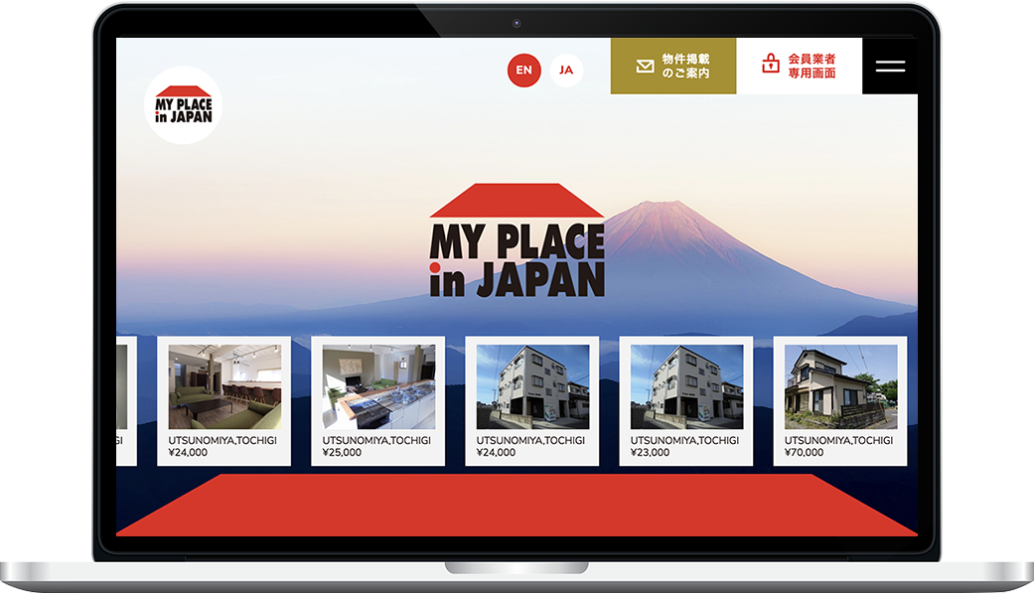Image resolution: width=1034 pixels, height=593 pixels.
Task: Click the envelope icon in the gold button
Action: (x=645, y=67)
